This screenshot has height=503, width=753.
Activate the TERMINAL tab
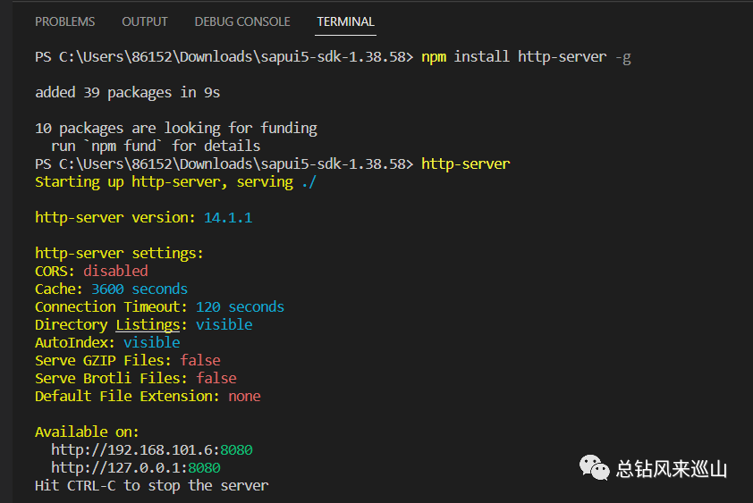[x=345, y=21]
